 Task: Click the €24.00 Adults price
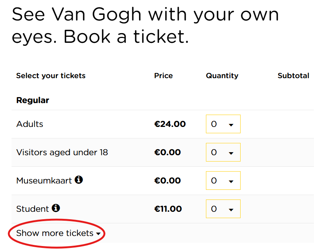pyautogui.click(x=170, y=124)
